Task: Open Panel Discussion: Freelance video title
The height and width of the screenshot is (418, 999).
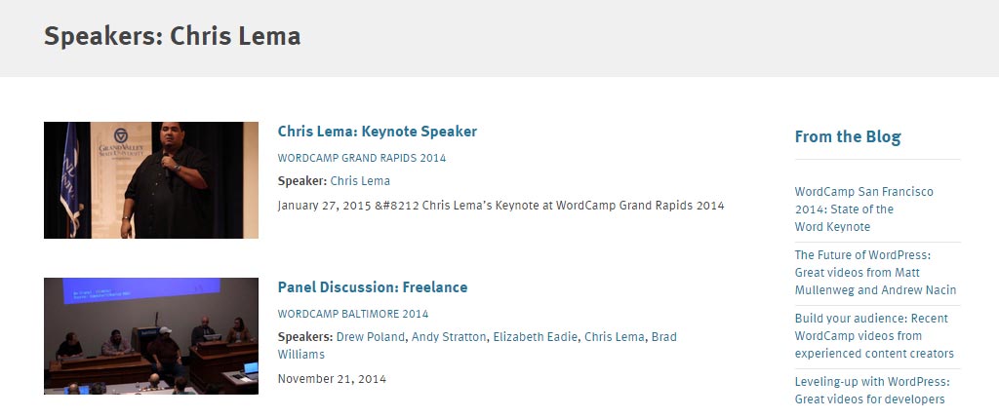Action: (x=373, y=287)
